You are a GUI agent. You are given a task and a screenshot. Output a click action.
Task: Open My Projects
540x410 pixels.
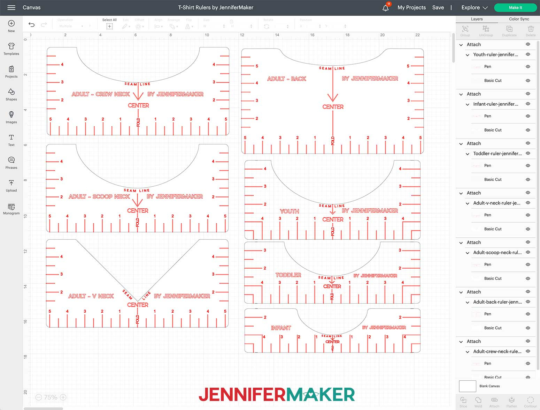[x=411, y=7]
